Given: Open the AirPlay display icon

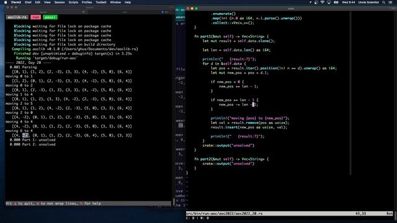Looking at the screenshot, I should click(x=329, y=2).
